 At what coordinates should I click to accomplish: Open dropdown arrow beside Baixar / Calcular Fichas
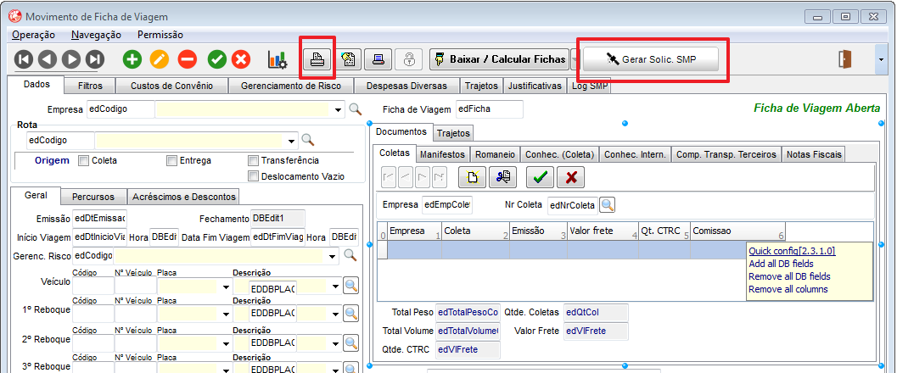pyautogui.click(x=575, y=58)
